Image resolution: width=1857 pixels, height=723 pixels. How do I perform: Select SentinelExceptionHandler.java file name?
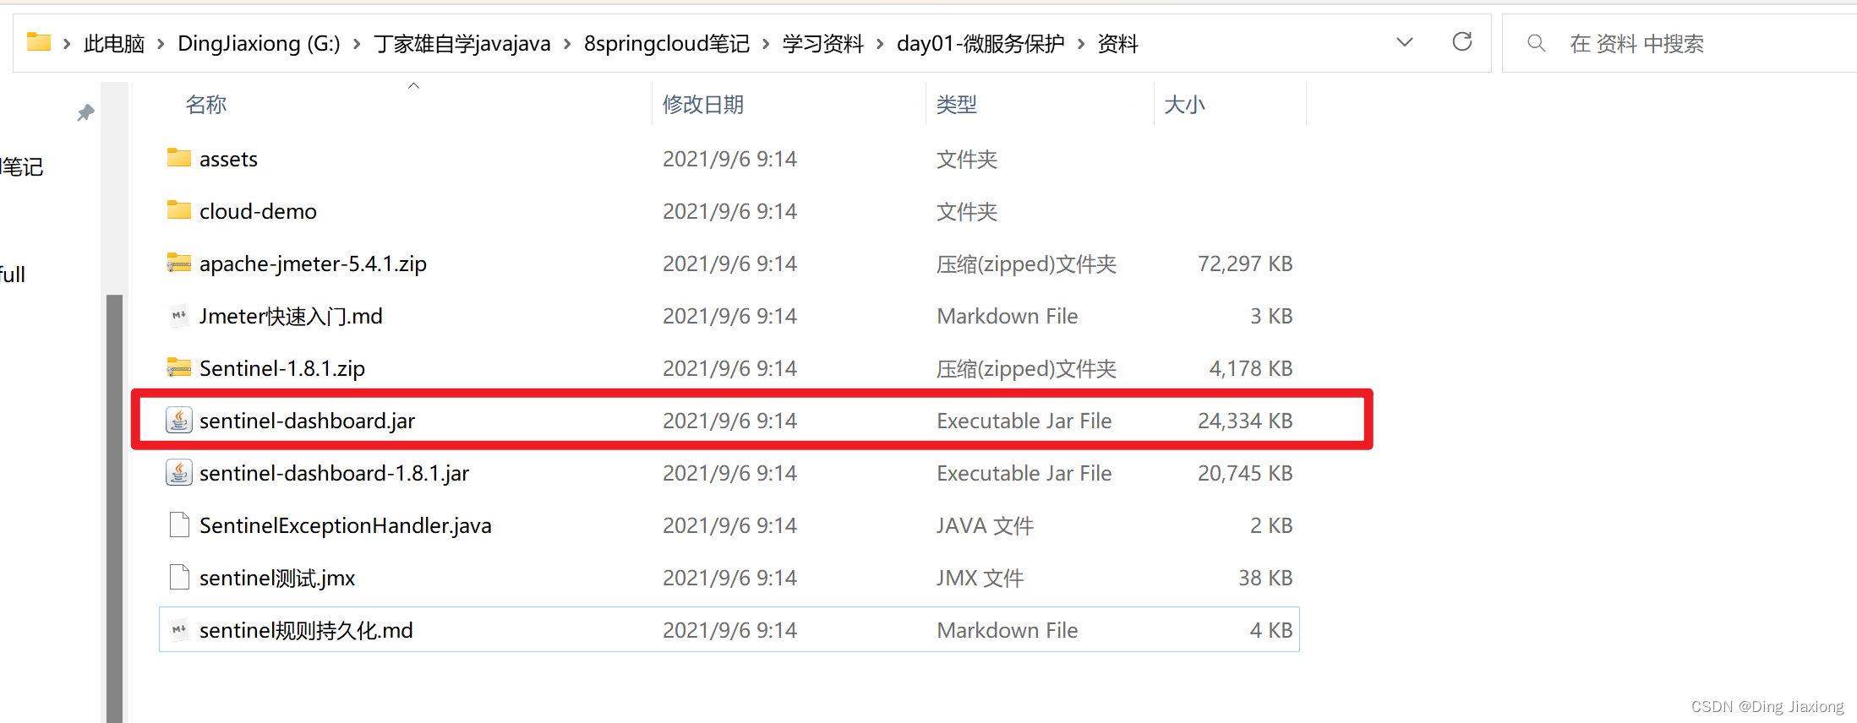[x=346, y=525]
